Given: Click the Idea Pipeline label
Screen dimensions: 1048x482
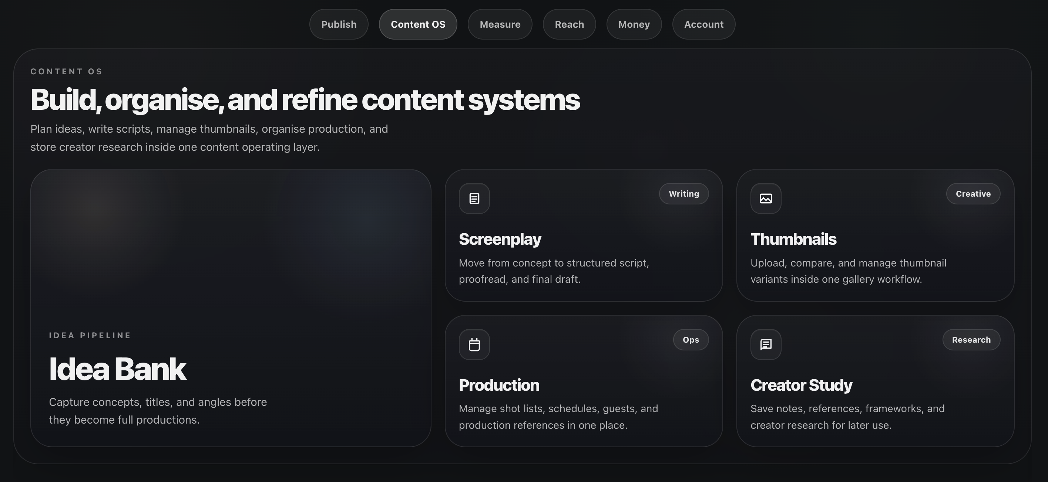Looking at the screenshot, I should click(x=90, y=335).
